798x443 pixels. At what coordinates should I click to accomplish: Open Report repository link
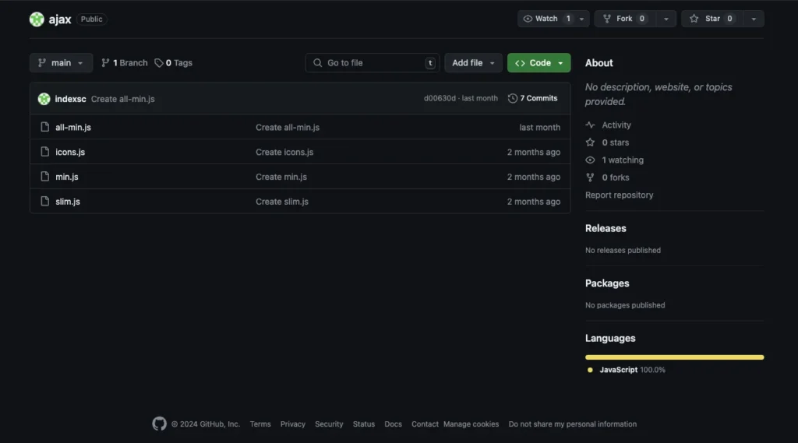[619, 195]
